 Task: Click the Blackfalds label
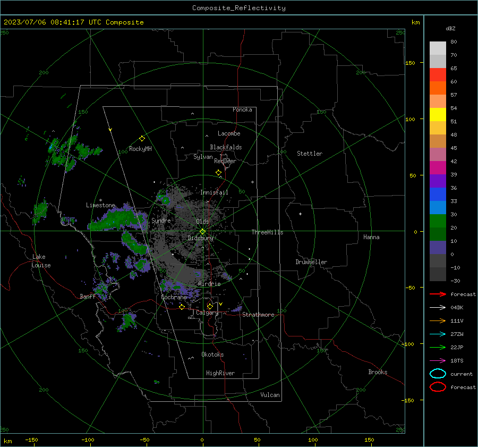[x=226, y=147]
